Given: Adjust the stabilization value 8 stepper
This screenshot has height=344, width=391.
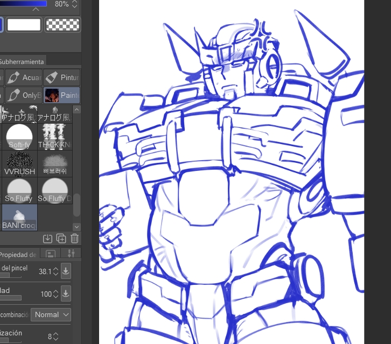Looking at the screenshot, I should coord(55,336).
